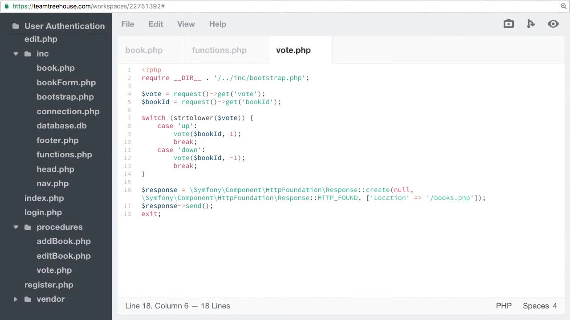Select database.db in the file tree
This screenshot has height=320, width=570.
pyautogui.click(x=61, y=126)
